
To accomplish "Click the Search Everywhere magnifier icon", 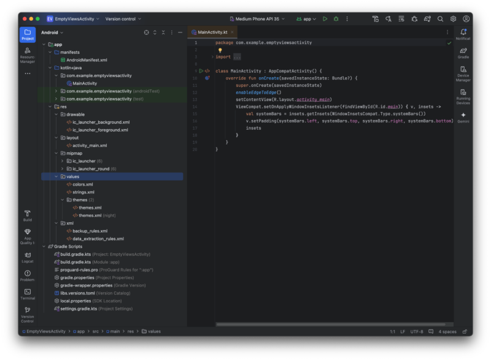I will point(440,19).
